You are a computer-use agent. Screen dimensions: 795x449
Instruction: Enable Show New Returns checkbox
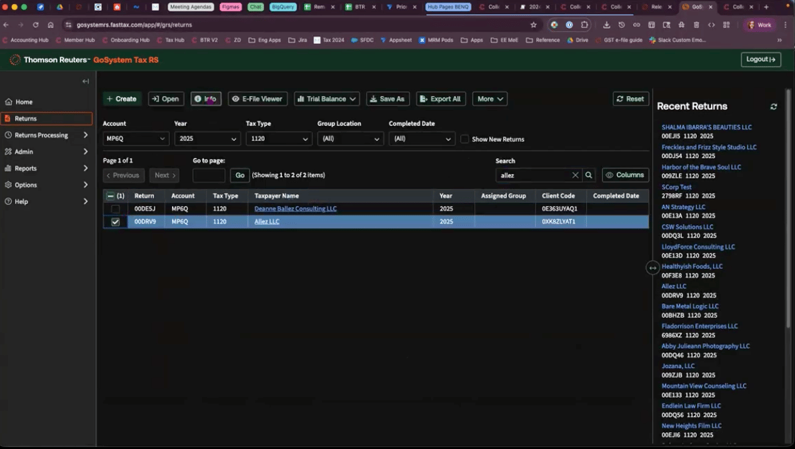pos(464,139)
